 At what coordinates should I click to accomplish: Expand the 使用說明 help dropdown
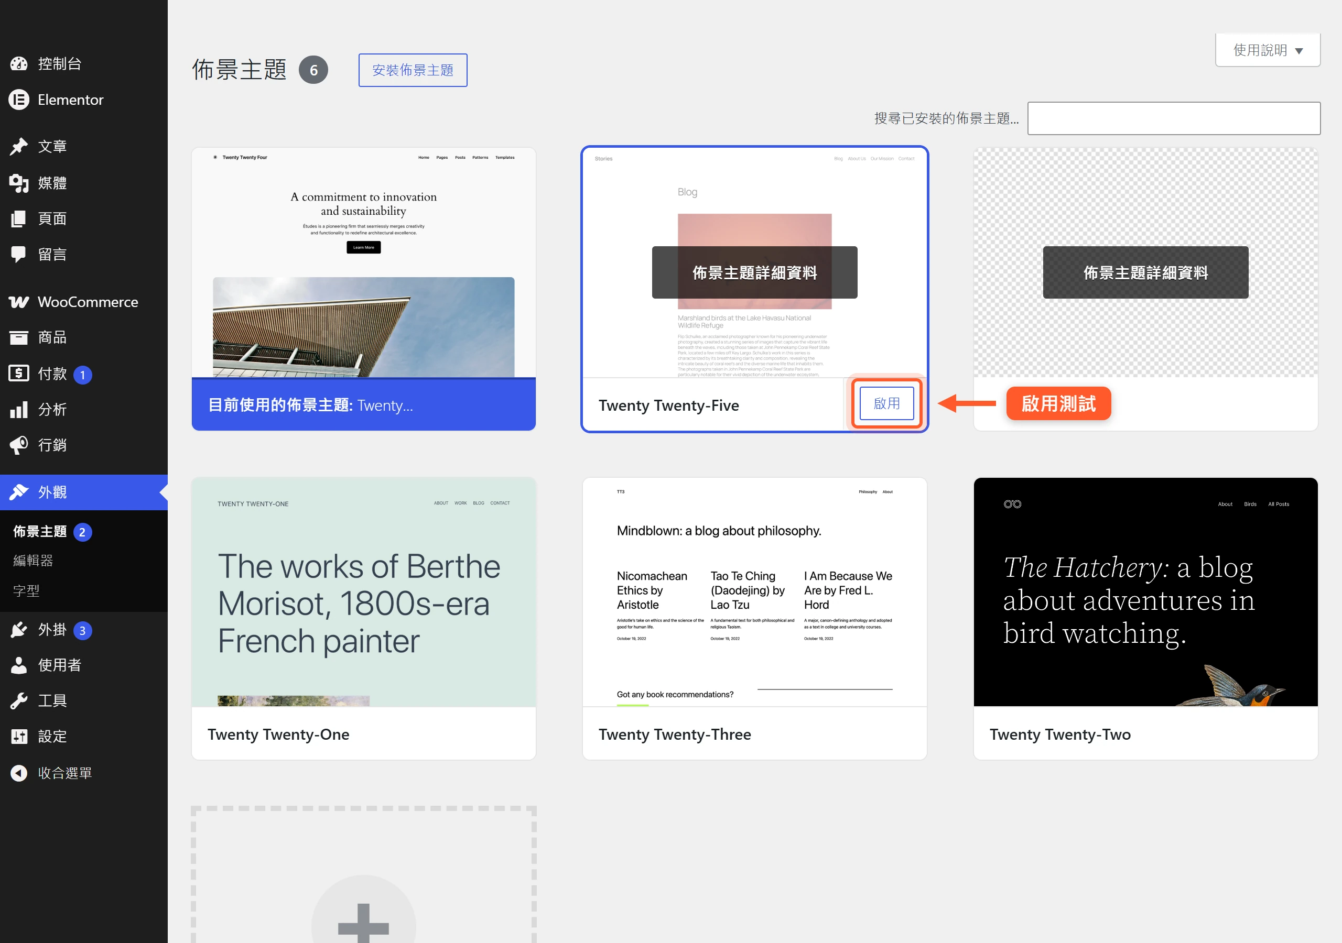click(x=1268, y=50)
